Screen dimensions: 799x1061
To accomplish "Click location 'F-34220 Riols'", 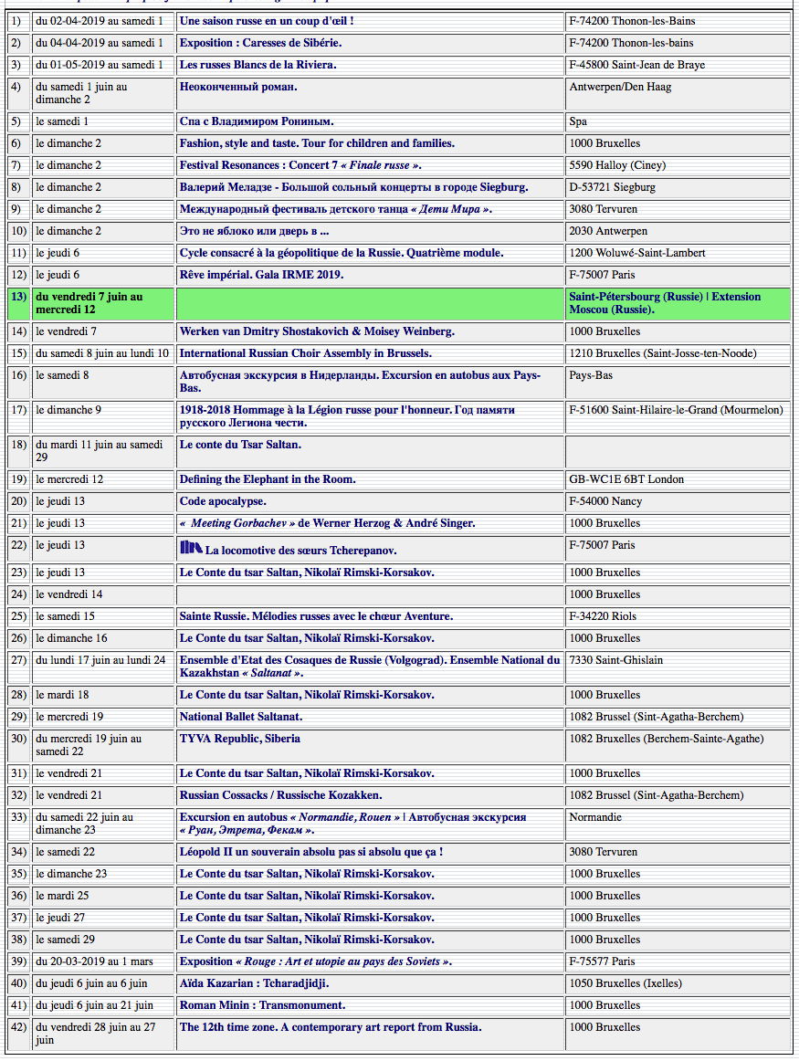I will click(603, 616).
